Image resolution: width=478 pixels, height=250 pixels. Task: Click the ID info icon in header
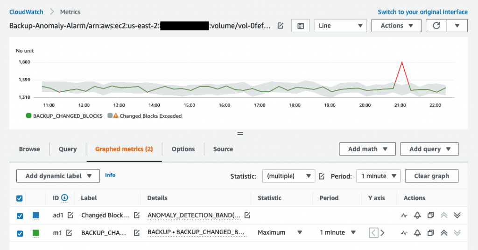pos(64,198)
